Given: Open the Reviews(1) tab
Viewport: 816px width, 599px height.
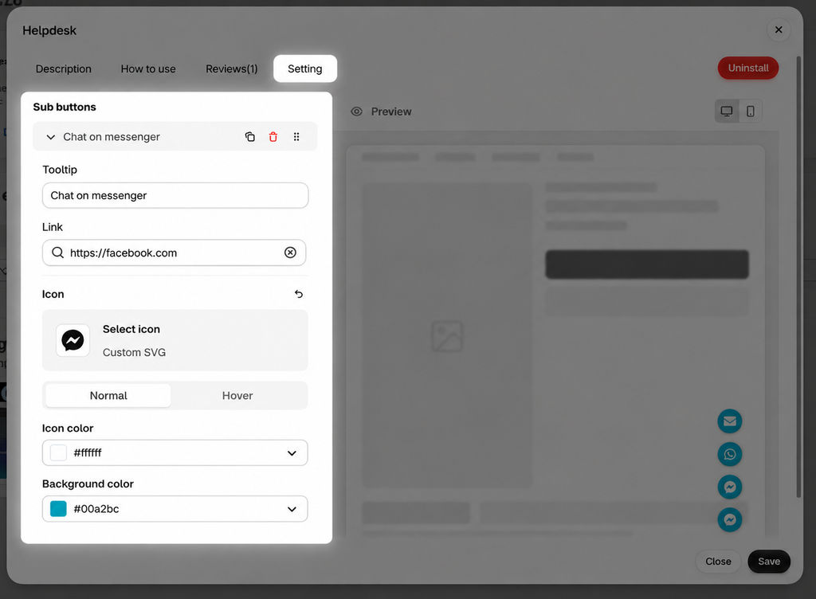Looking at the screenshot, I should [232, 69].
